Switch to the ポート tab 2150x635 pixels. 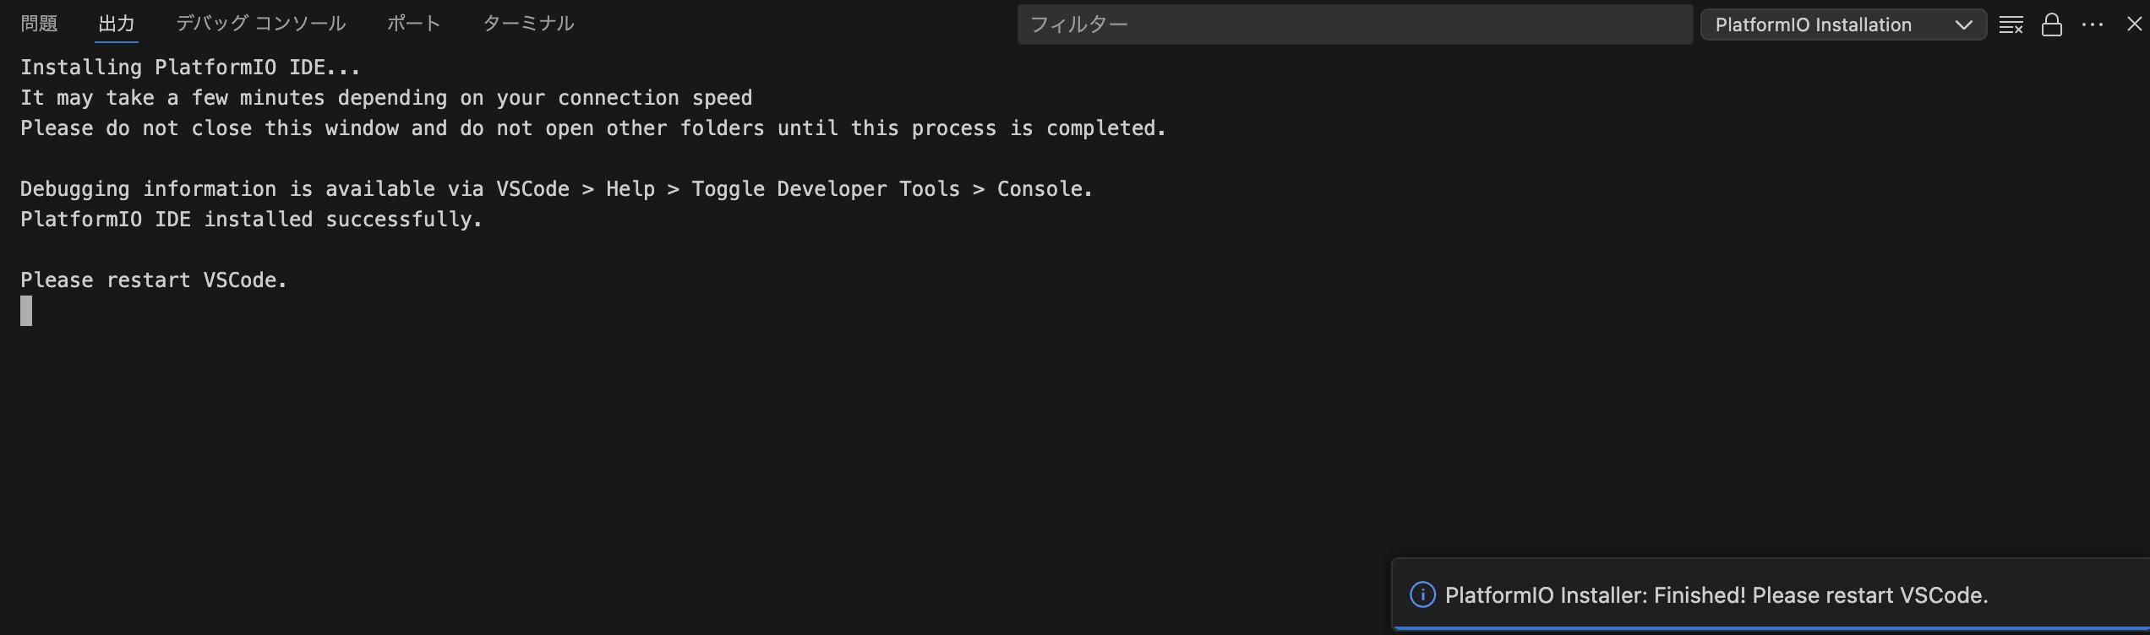[413, 23]
